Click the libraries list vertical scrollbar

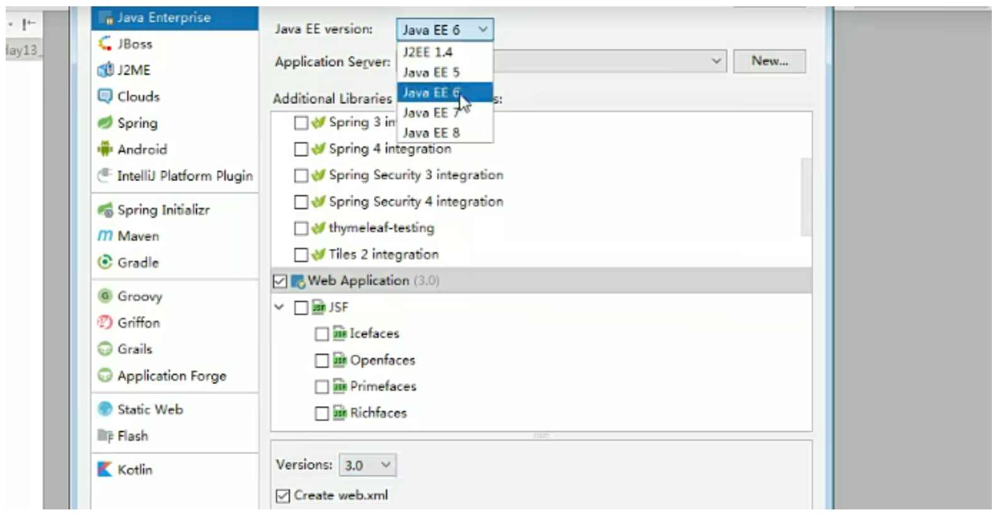point(806,197)
